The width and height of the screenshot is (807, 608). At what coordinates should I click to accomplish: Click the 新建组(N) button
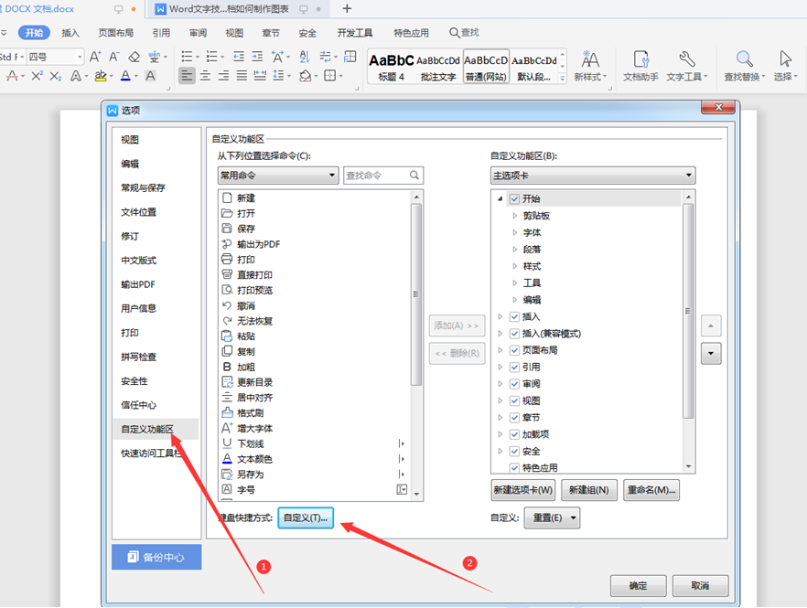(x=588, y=490)
